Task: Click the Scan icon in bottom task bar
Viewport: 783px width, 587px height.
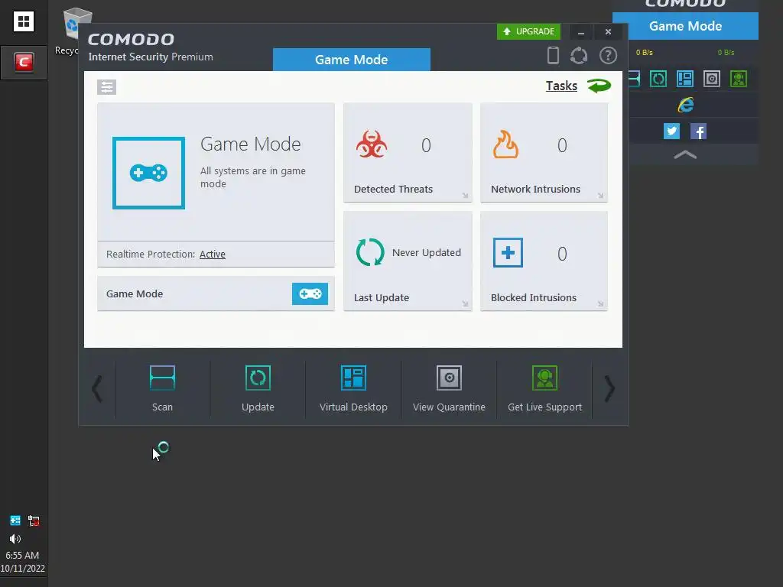Action: coord(162,378)
